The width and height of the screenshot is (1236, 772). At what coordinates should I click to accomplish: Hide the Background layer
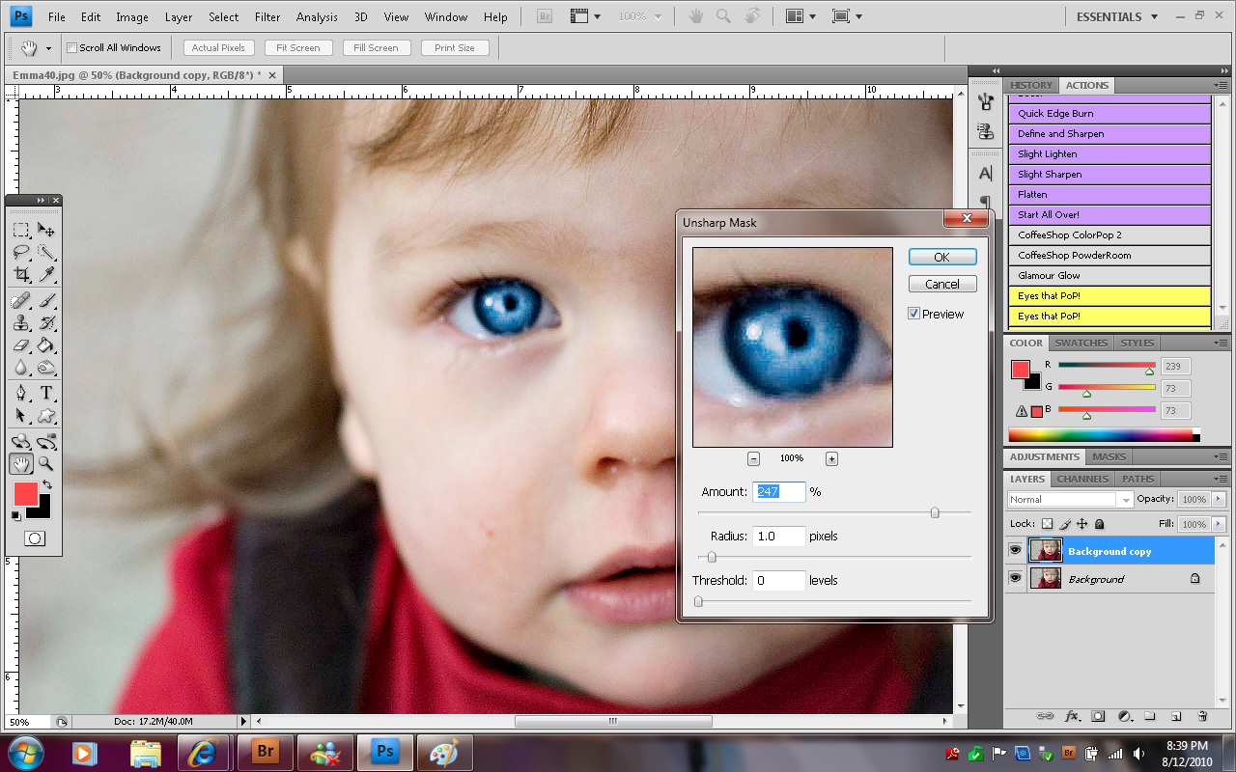click(x=1015, y=578)
